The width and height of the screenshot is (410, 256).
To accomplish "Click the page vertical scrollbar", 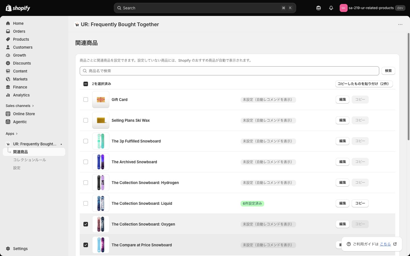I will click(x=409, y=87).
